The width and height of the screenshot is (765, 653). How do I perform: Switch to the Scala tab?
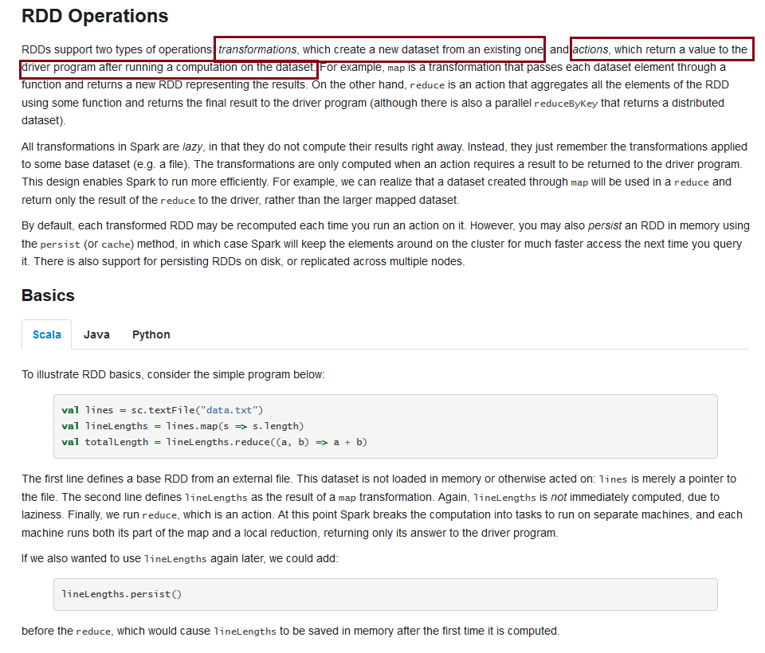tap(46, 334)
